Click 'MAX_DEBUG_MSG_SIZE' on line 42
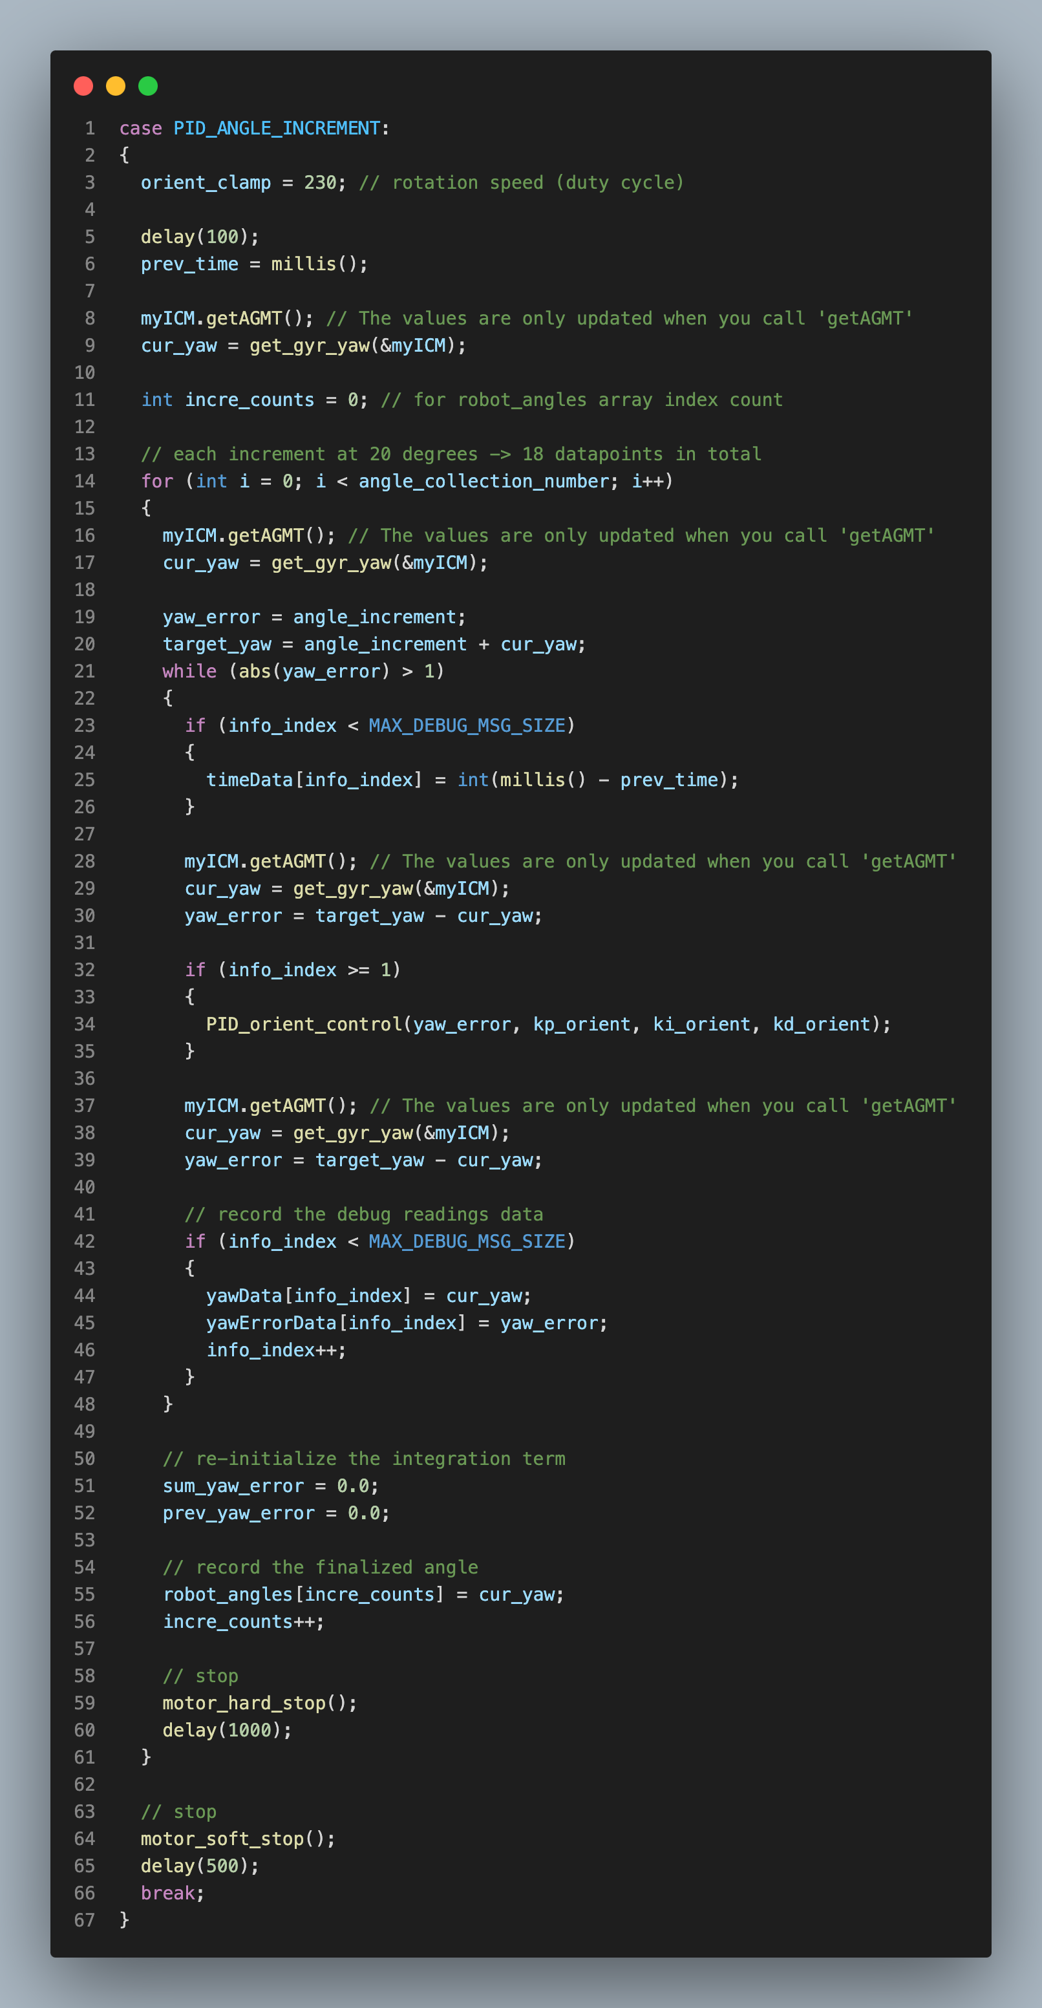The height and width of the screenshot is (2008, 1042). click(x=467, y=1242)
